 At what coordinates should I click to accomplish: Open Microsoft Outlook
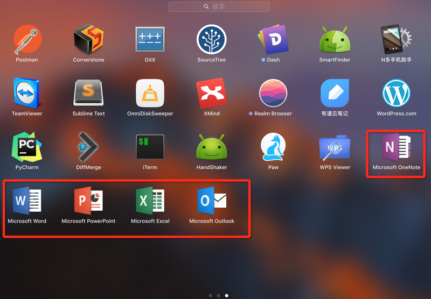pos(212,201)
